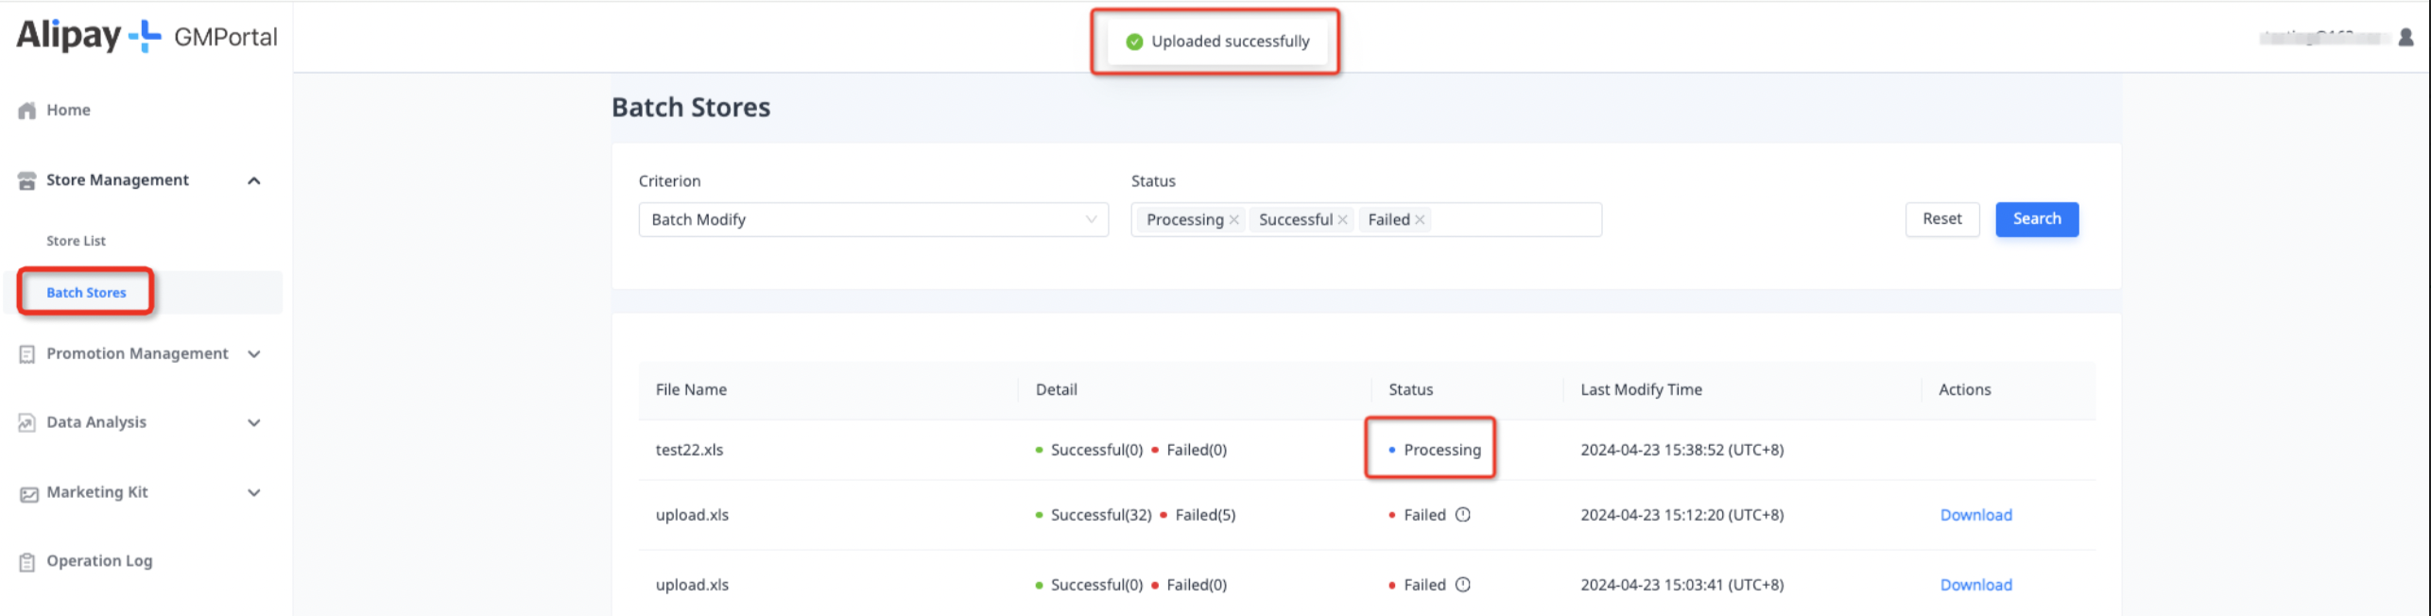Viewport: 2431px width, 616px height.
Task: Click the user profile icon
Action: [2405, 37]
